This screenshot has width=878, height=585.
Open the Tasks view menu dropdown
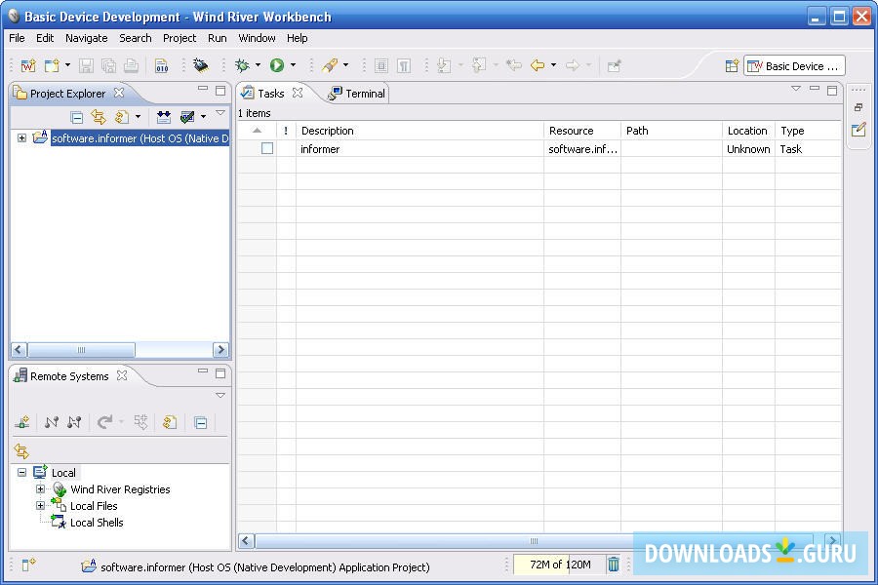[795, 90]
